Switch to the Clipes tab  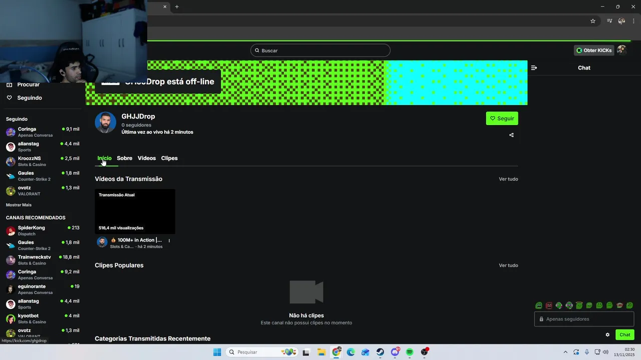tap(169, 158)
